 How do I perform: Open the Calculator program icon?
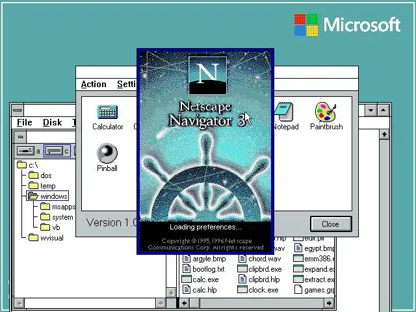(107, 118)
